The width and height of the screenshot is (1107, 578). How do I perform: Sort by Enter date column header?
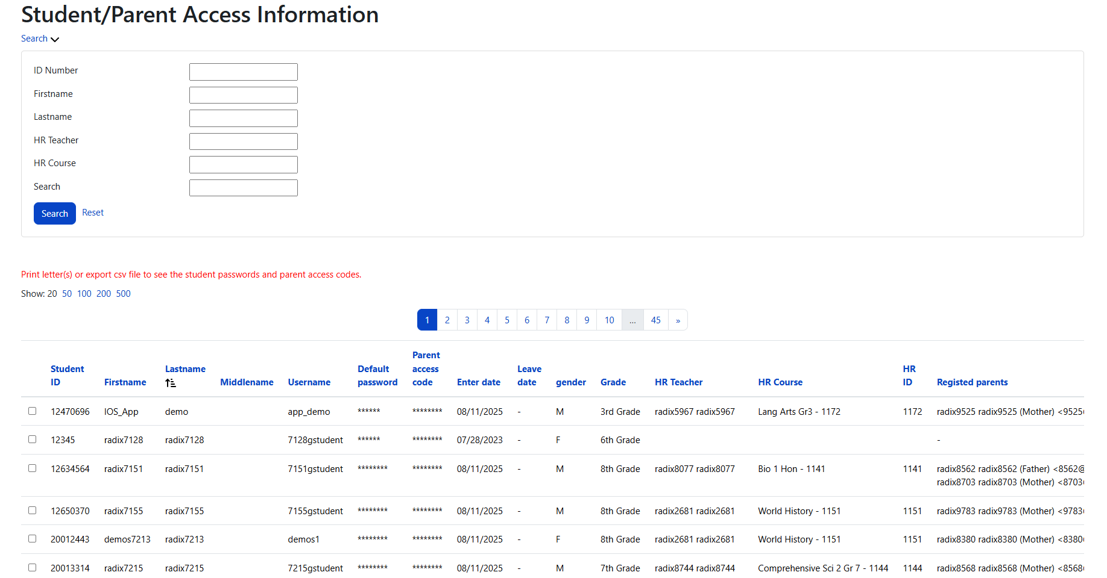click(478, 382)
